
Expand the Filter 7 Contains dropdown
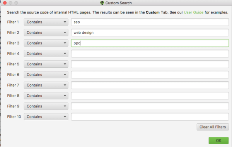click(46, 85)
